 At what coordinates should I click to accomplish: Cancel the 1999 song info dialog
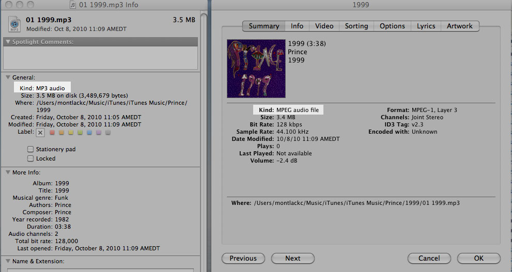coord(429,258)
